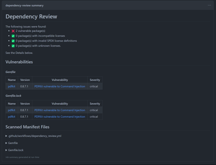Click the red X vulnerable packages icon
216x165 pixels.
pos(13,31)
